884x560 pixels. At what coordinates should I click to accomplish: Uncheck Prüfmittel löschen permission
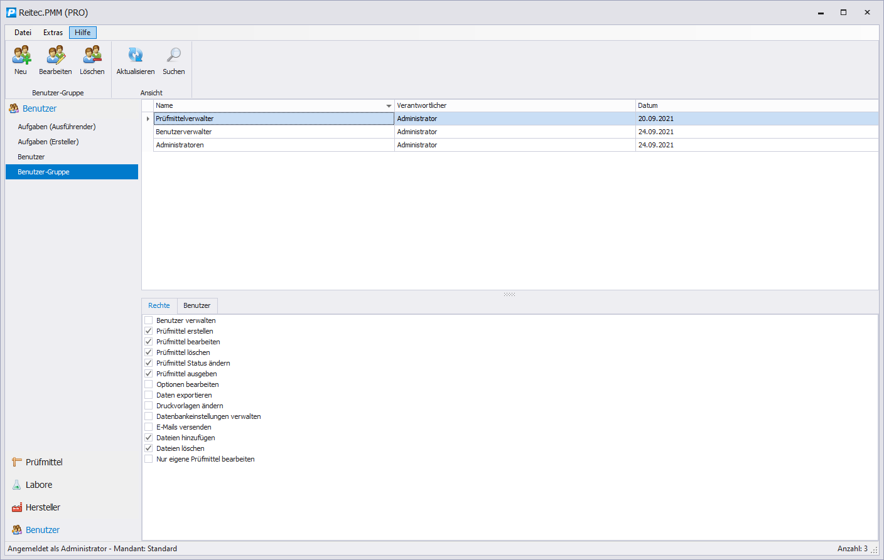[x=149, y=352]
